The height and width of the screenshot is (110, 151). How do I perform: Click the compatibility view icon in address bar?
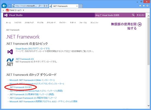44,6
